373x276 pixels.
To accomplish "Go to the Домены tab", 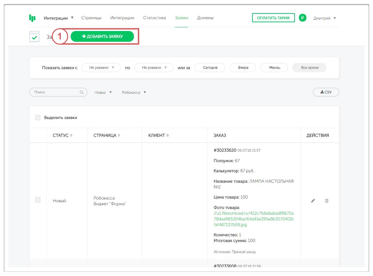I will [x=205, y=18].
